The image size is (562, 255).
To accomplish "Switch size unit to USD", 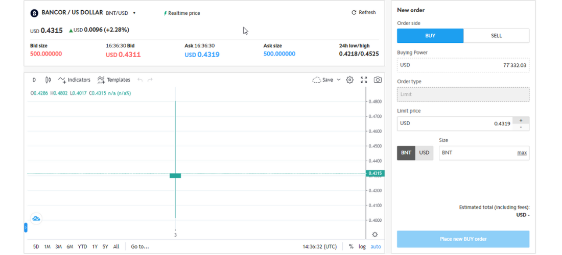I will pyautogui.click(x=425, y=152).
